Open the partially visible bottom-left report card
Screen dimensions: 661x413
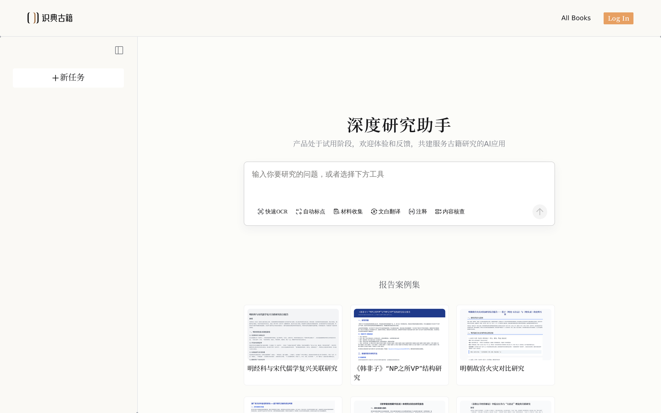293,405
